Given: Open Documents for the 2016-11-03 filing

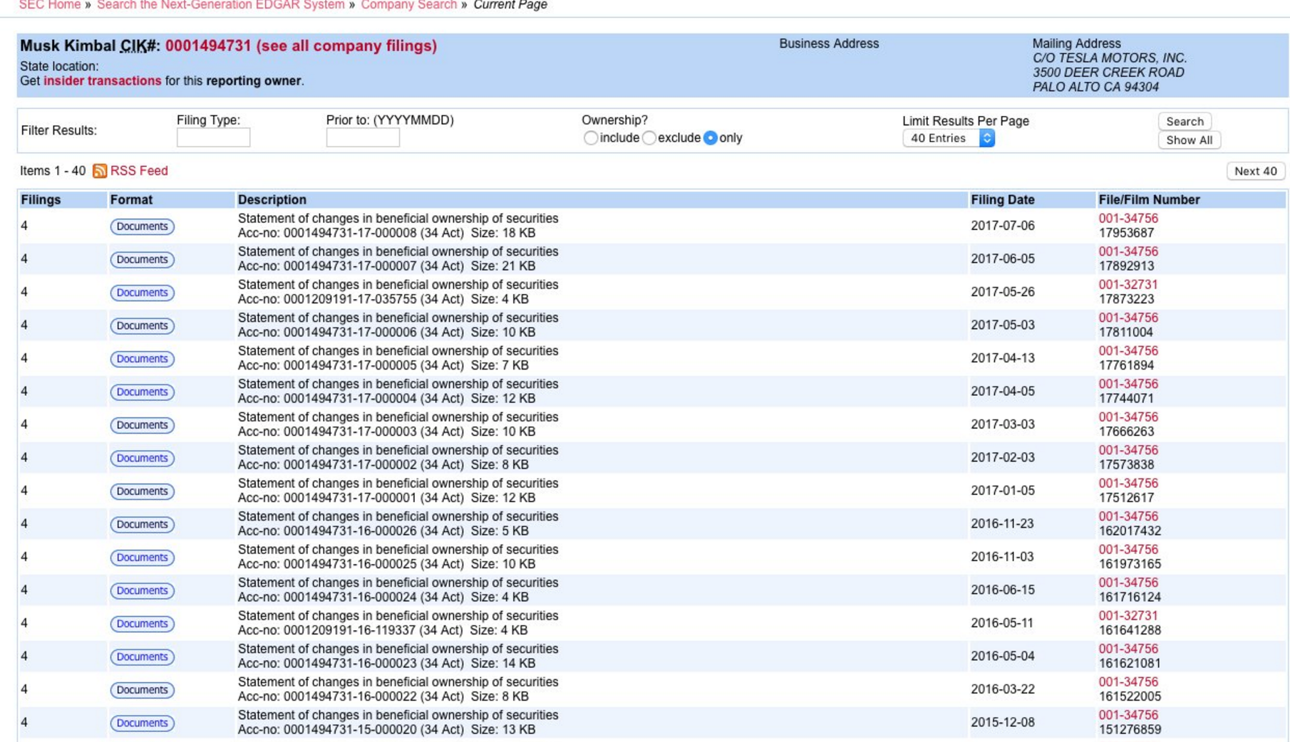Looking at the screenshot, I should pyautogui.click(x=142, y=558).
